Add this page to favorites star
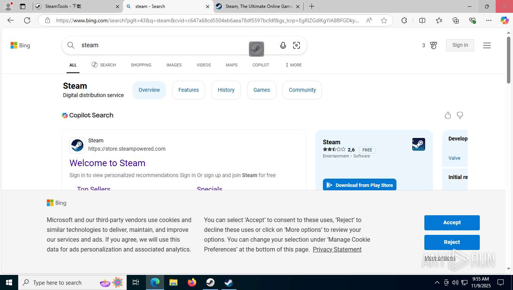The image size is (513, 290). pyautogui.click(x=384, y=20)
